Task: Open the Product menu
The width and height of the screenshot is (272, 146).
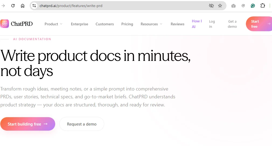Action: (53, 24)
